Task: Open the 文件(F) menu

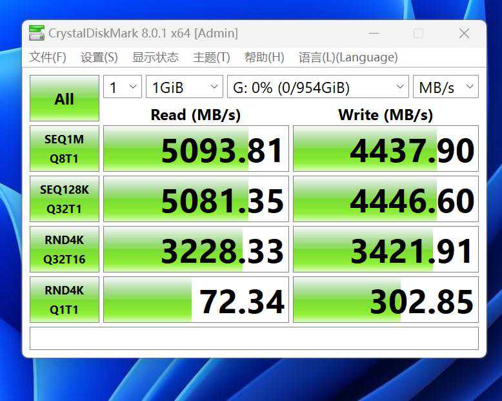Action: pyautogui.click(x=47, y=57)
